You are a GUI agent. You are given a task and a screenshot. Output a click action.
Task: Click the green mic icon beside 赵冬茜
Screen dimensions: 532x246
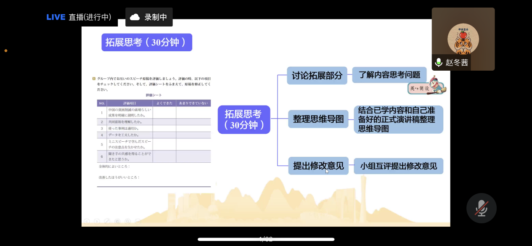point(439,63)
